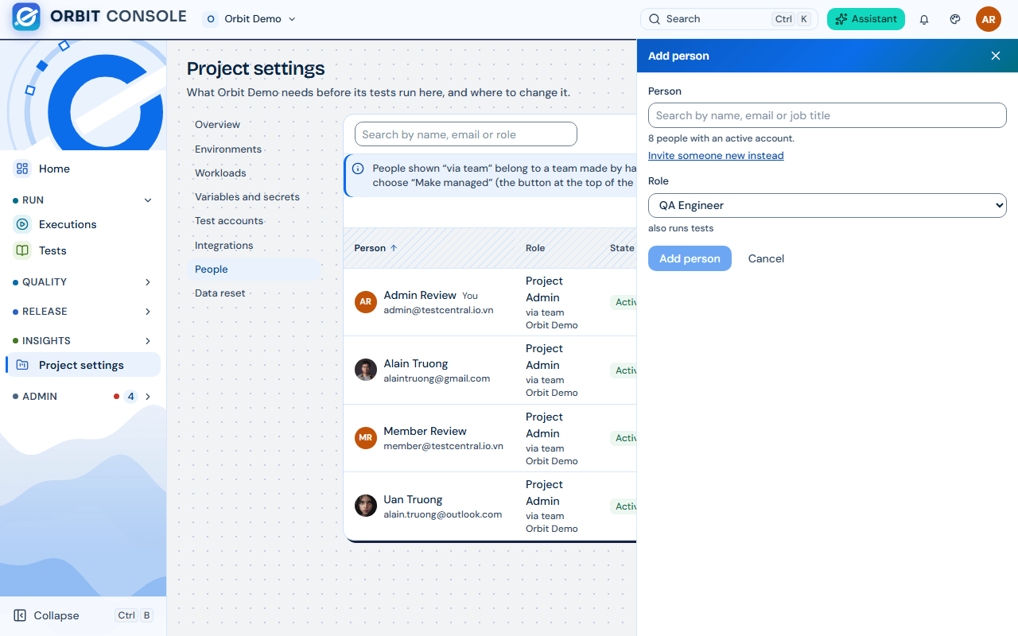
Task: Click Cancel in Add person panel
Action: coord(766,258)
